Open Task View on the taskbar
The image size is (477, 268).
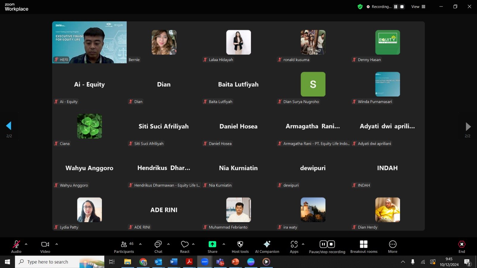(x=112, y=262)
